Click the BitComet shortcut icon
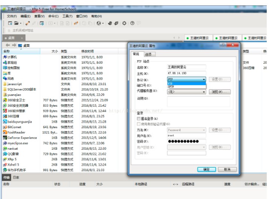 click(x=5, y=127)
